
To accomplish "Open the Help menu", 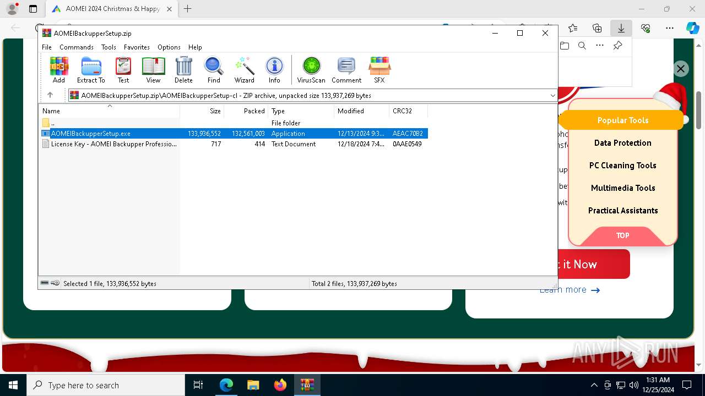I will coord(195,47).
